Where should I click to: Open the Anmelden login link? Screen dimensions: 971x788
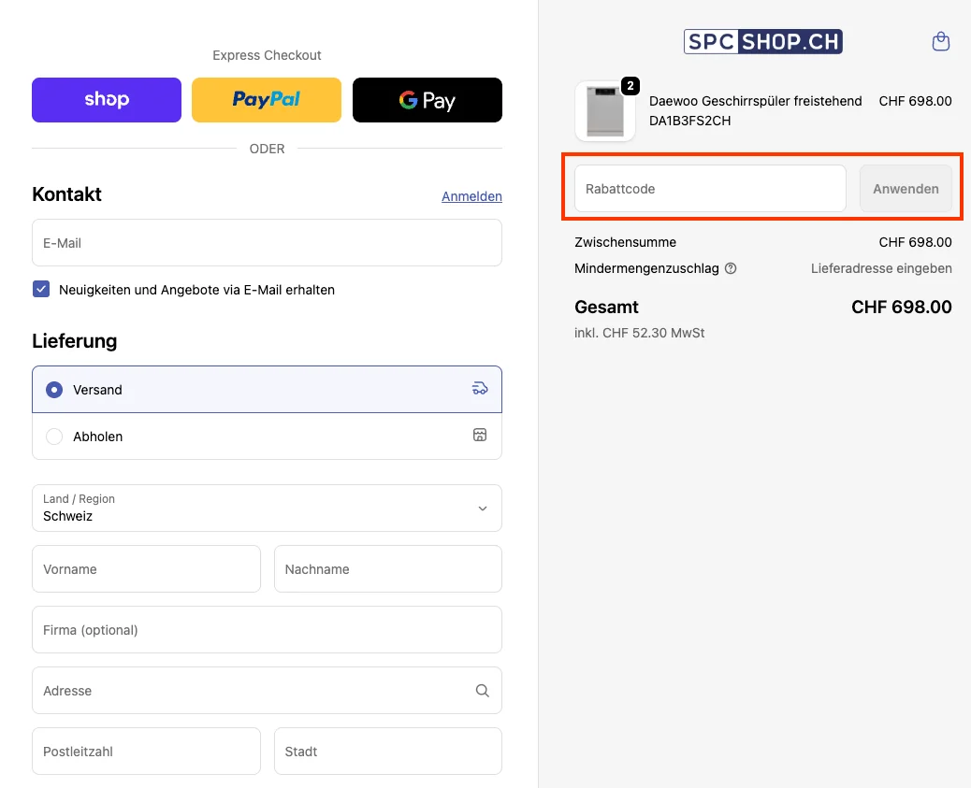[x=471, y=196]
